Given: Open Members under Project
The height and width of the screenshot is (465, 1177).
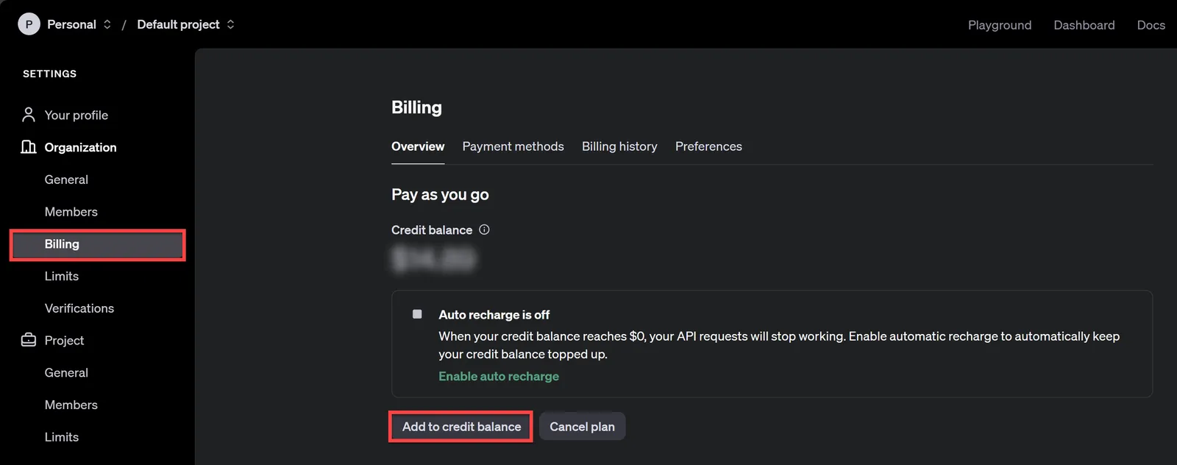Looking at the screenshot, I should (x=71, y=405).
